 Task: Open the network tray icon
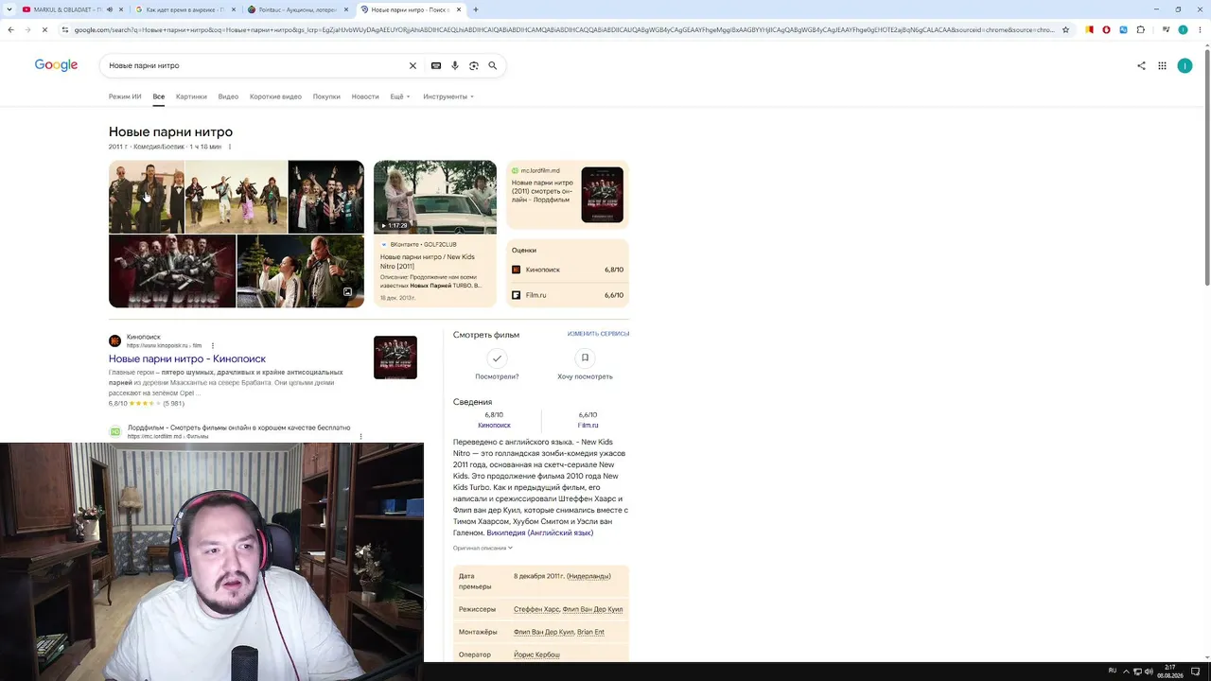1137,672
